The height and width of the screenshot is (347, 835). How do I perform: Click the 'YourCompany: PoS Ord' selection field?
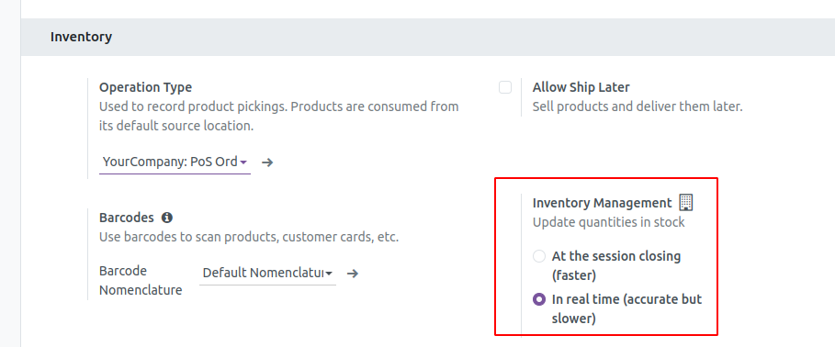point(175,162)
